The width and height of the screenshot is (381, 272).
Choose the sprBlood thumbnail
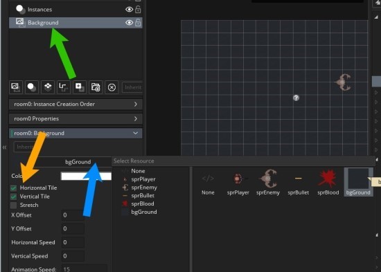pos(328,182)
